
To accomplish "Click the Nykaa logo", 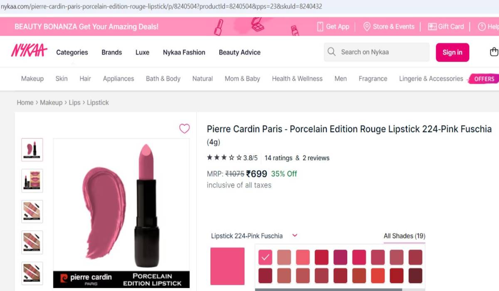I will [29, 51].
